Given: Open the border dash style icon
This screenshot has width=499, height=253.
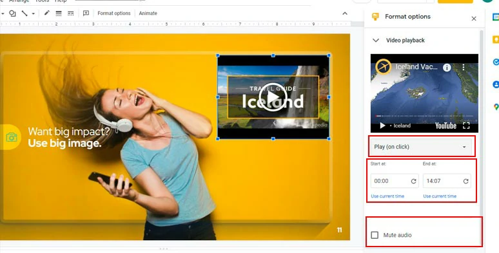Looking at the screenshot, I should pyautogui.click(x=71, y=14).
